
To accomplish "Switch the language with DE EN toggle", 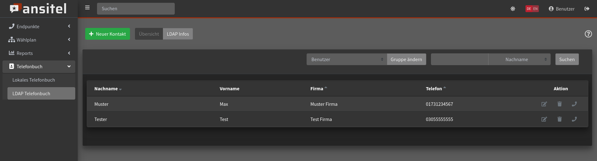I will (x=532, y=9).
